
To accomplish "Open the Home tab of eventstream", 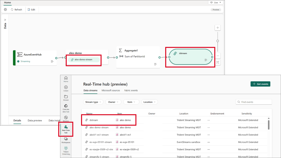I will coord(7,2).
